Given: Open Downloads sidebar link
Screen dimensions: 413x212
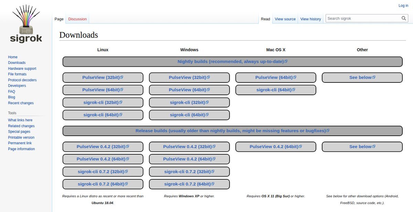Looking at the screenshot, I should click(17, 63).
